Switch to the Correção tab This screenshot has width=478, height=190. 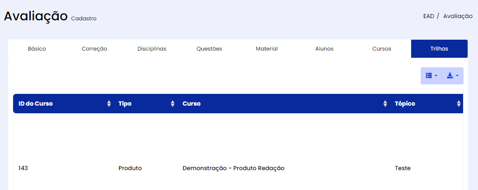tap(94, 49)
